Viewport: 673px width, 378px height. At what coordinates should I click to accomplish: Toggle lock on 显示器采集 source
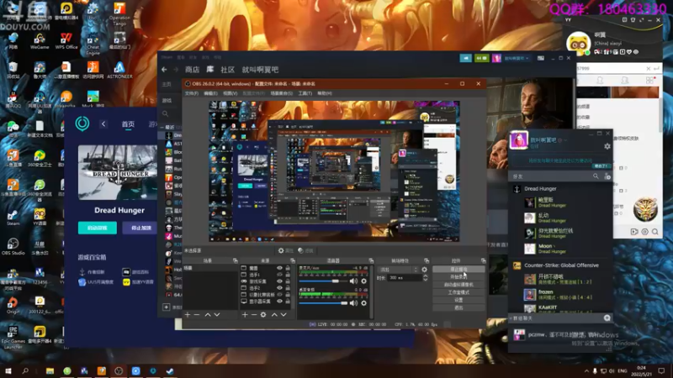tap(288, 302)
